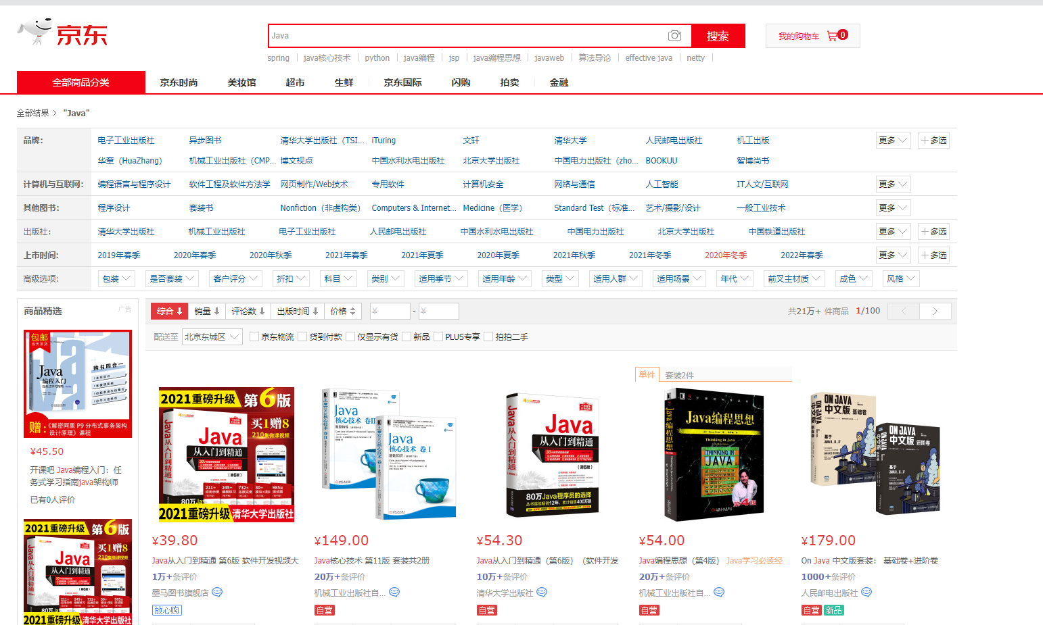Open the shopping cart icon

pyautogui.click(x=832, y=36)
